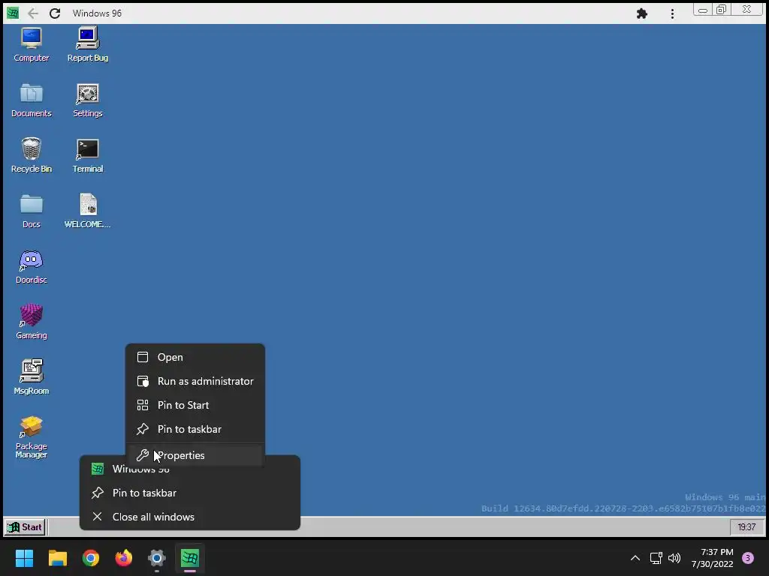Choose Open from the context menu
This screenshot has height=576, width=769.
(195, 357)
